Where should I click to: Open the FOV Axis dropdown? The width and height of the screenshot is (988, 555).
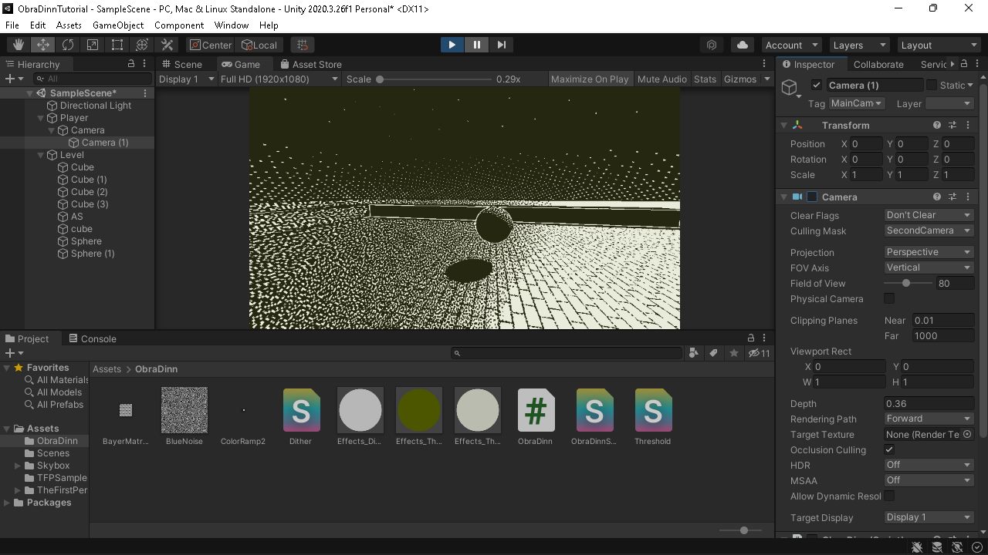pos(929,267)
